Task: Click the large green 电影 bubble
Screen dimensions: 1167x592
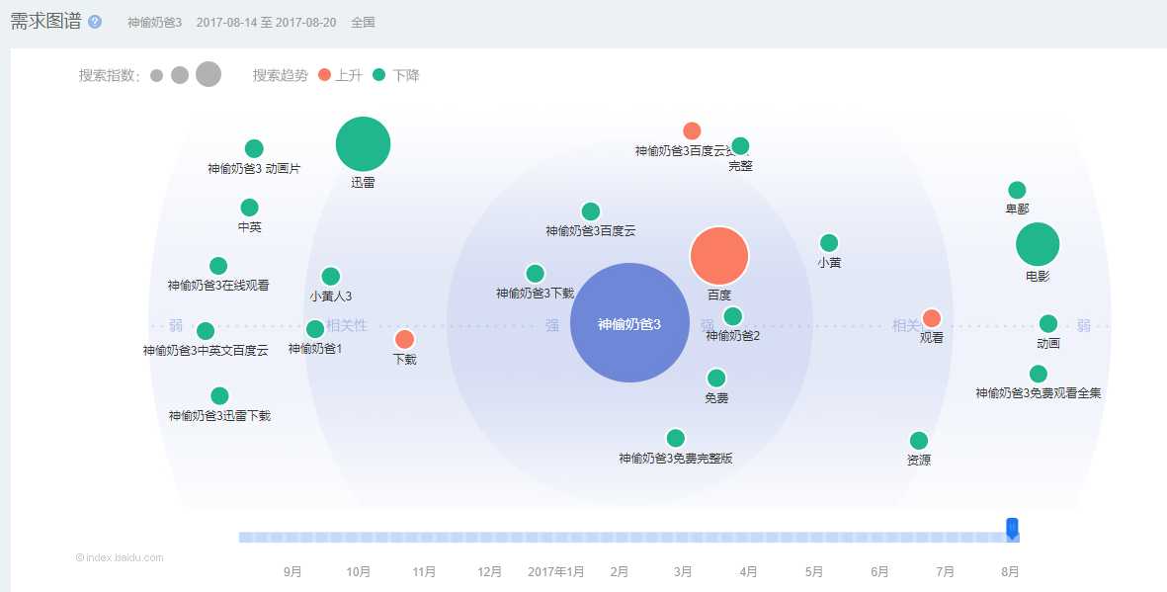Action: point(1038,244)
